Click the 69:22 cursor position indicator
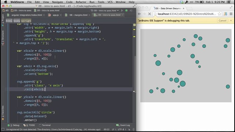 (x=106, y=129)
